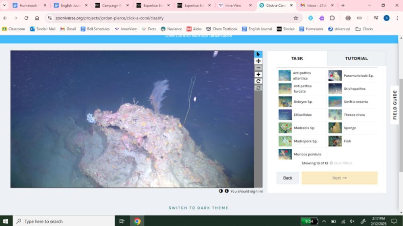This screenshot has width=403, height=226.
Task: Open the Field Guide side panel
Action: tap(395, 105)
